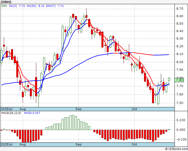Click the Aug label on MACD axis

(23, 144)
